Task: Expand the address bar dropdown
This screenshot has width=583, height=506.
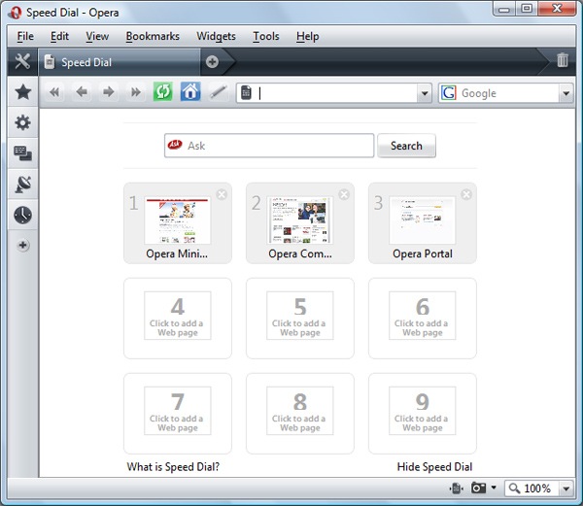Action: tap(425, 93)
